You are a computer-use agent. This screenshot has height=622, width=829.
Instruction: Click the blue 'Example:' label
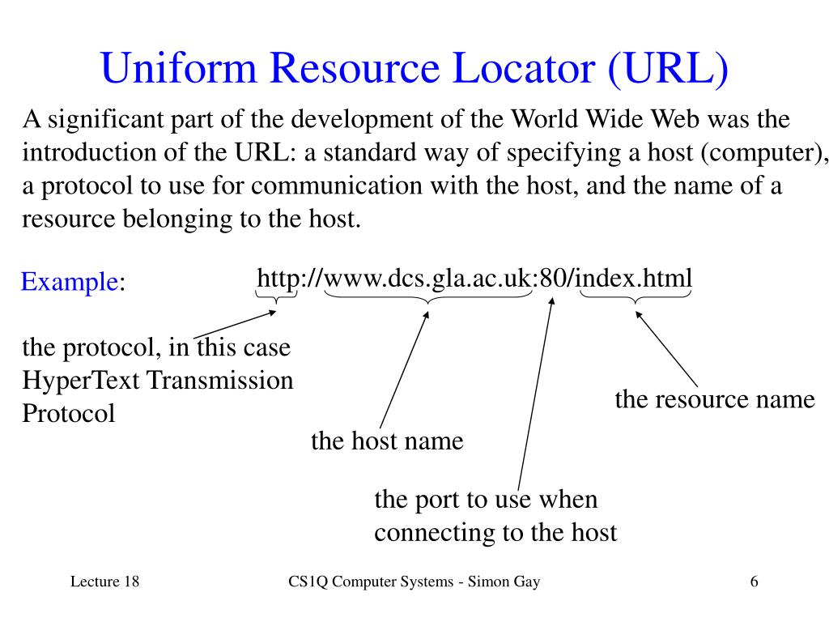click(73, 281)
